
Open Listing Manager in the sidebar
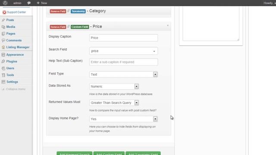coord(18,47)
